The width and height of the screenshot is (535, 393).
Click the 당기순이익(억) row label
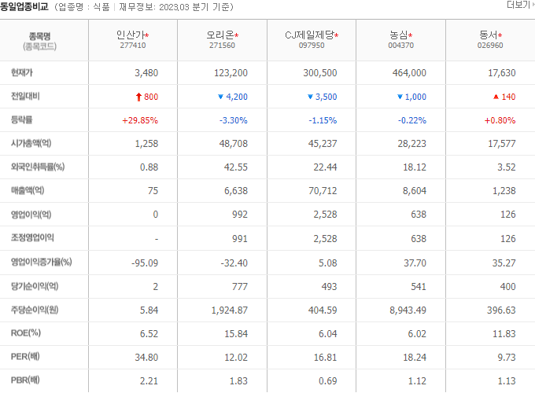(x=35, y=286)
